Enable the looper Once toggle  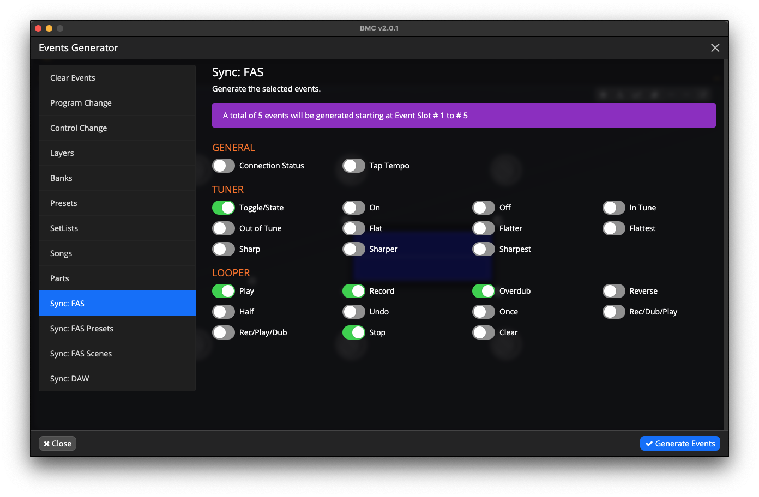point(484,312)
